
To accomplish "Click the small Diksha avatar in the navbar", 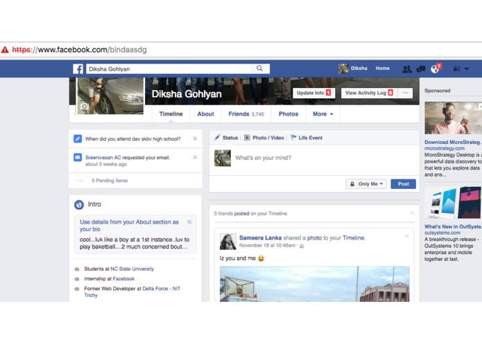I will [343, 69].
